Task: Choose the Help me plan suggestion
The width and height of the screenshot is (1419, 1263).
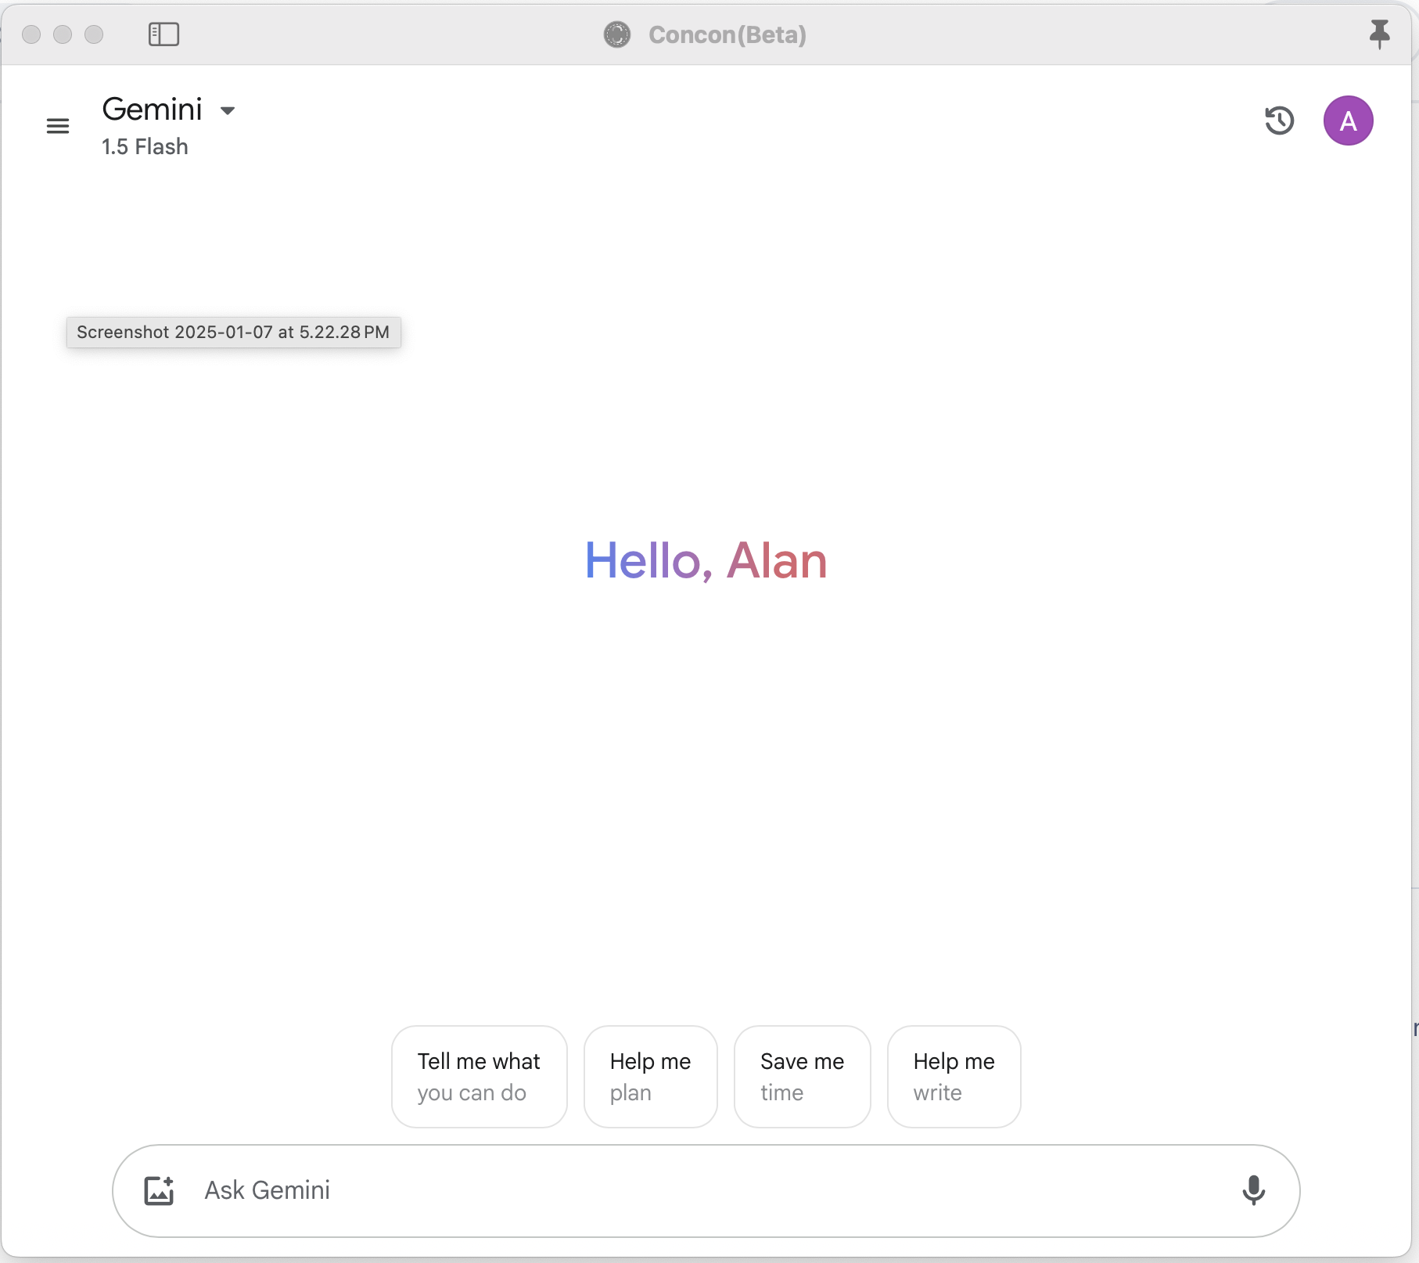Action: tap(651, 1077)
